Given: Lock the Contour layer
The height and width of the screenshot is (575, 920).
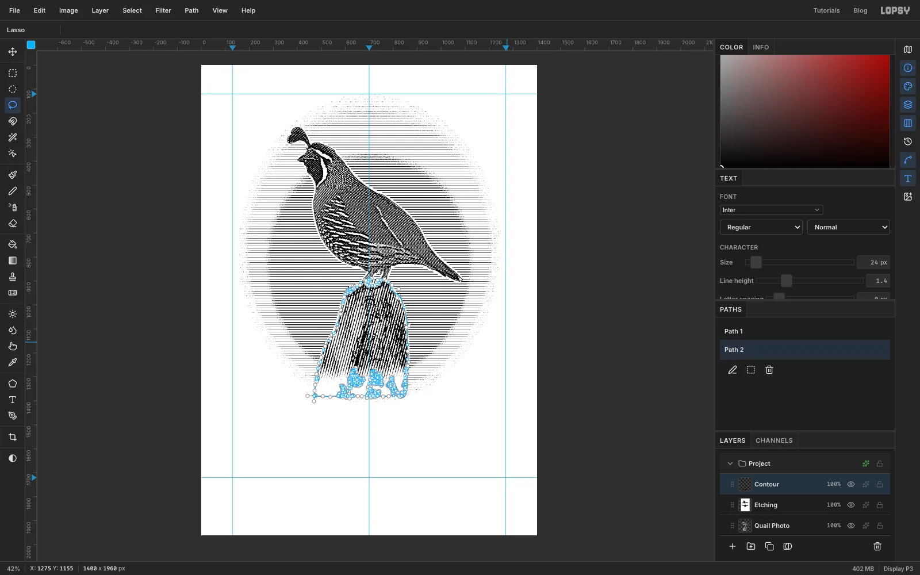Looking at the screenshot, I should pyautogui.click(x=880, y=484).
